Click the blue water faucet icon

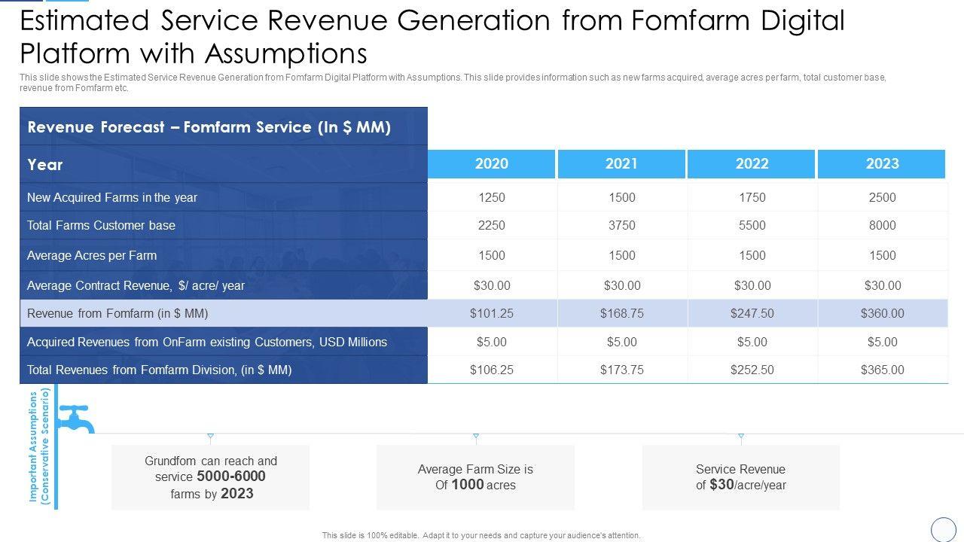[75, 419]
